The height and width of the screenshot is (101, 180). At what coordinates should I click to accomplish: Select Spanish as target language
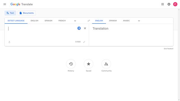tap(113, 21)
